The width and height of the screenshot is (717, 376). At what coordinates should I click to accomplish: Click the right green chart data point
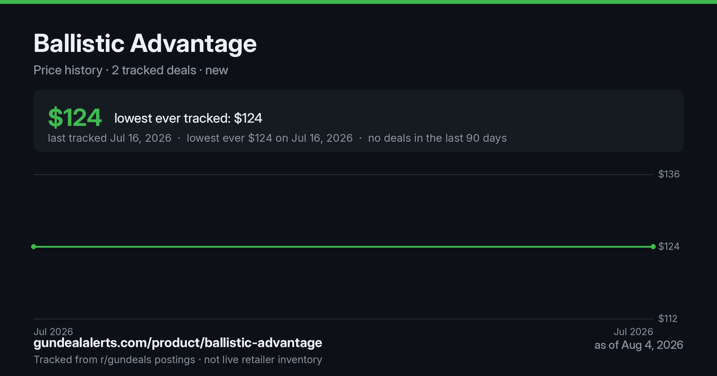653,246
